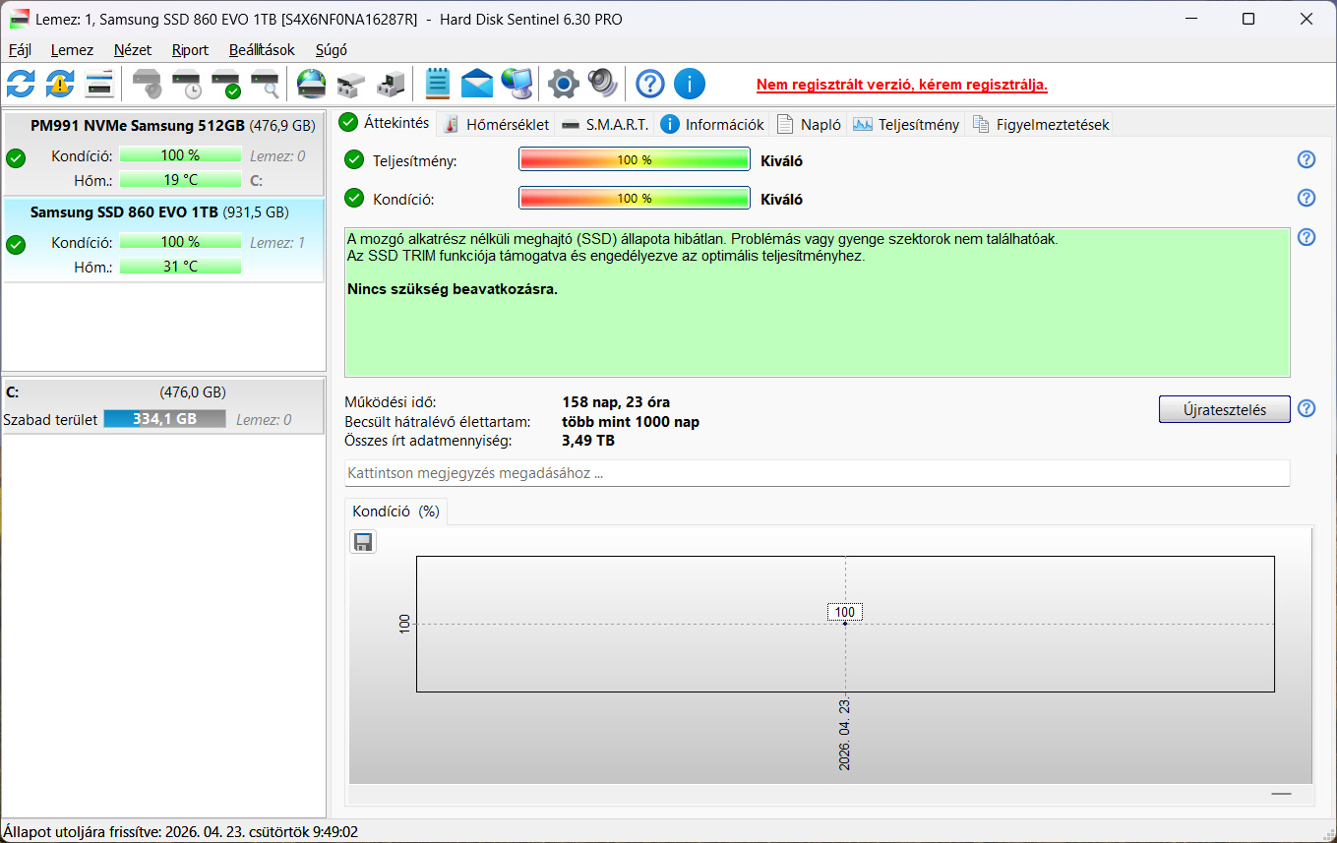Click the 100 data point on graph
1337x843 pixels.
(x=845, y=623)
